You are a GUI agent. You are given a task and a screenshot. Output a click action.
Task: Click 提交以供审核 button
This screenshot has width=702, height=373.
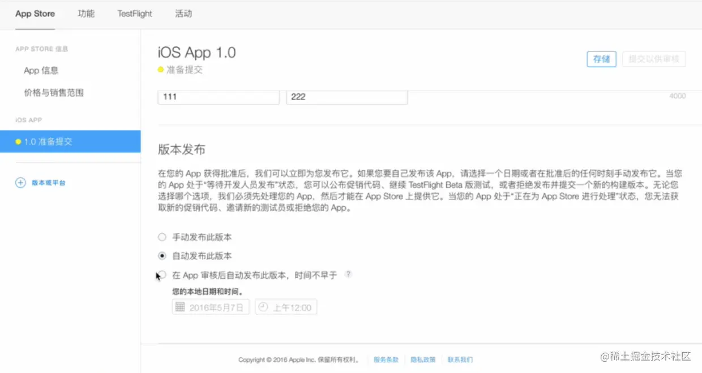[654, 59]
